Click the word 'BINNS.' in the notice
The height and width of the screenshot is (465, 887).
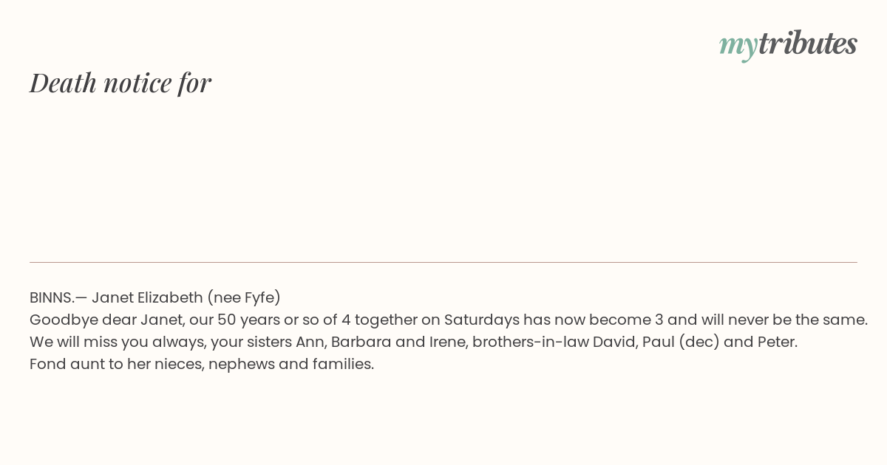(52, 297)
